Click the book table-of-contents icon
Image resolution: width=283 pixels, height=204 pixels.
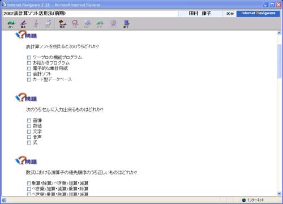[62, 24]
